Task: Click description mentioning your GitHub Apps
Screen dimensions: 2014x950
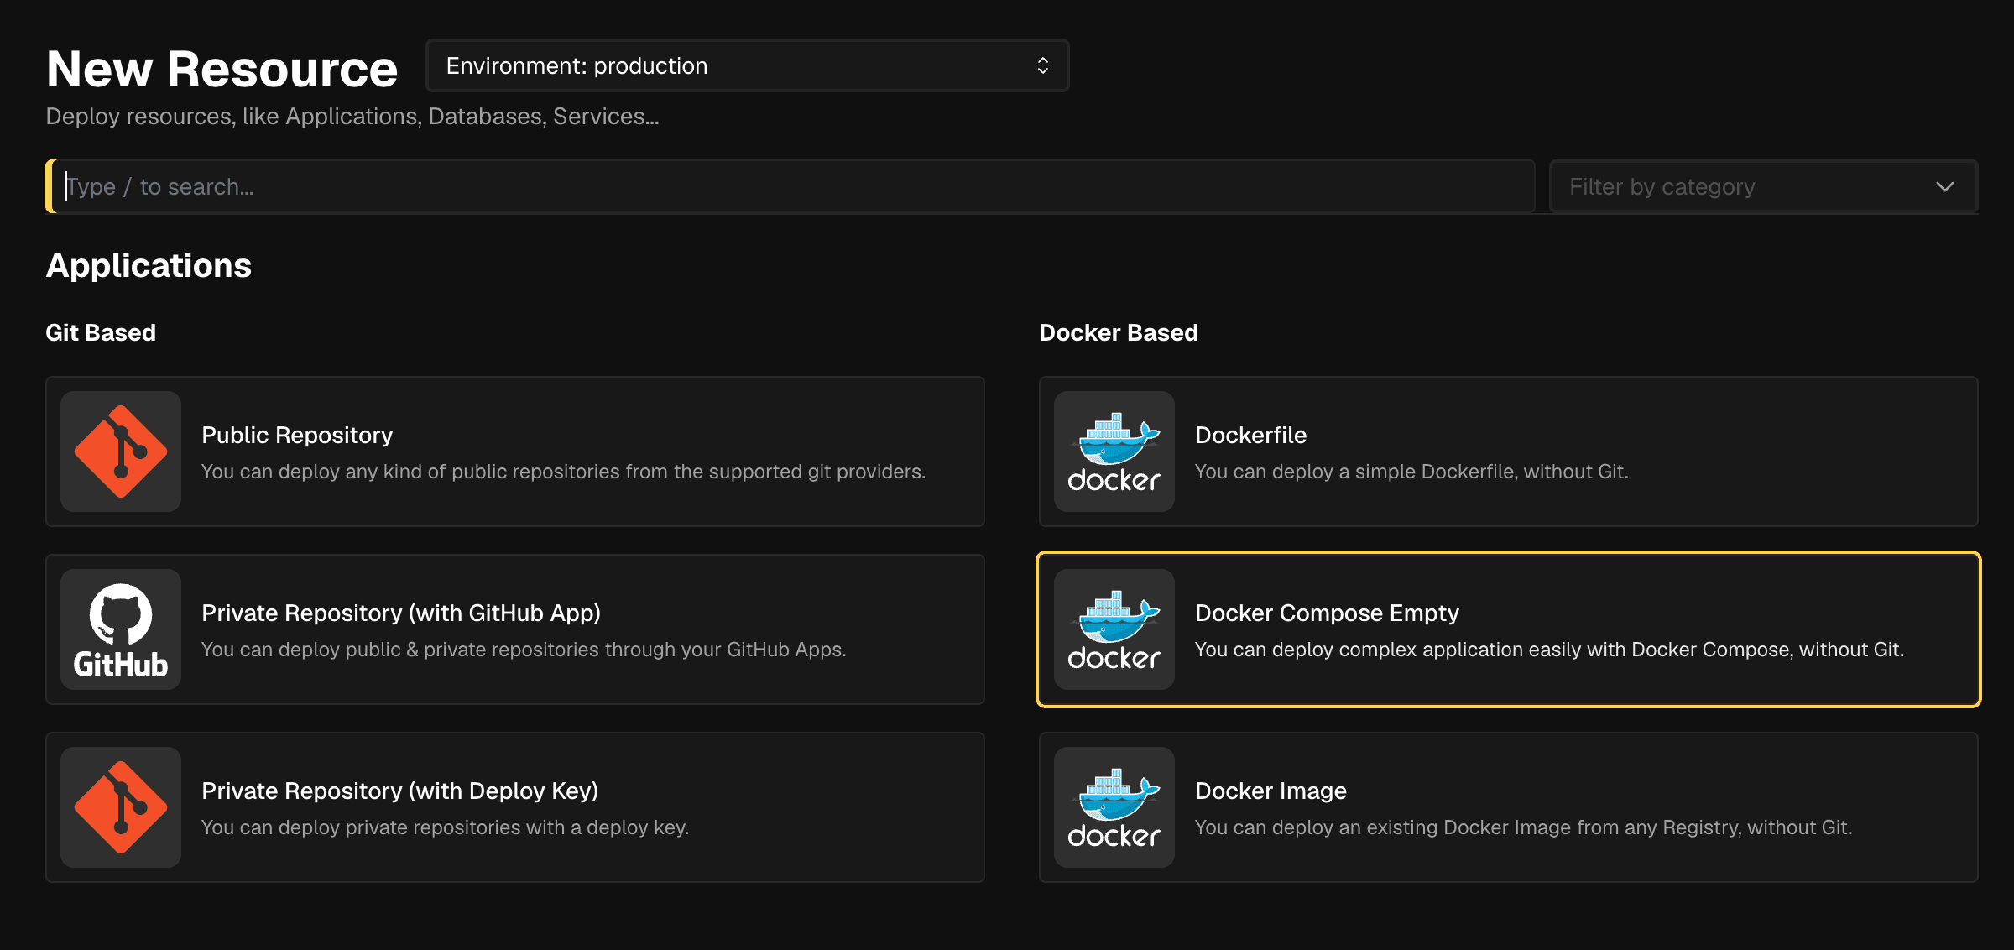Action: 524,650
